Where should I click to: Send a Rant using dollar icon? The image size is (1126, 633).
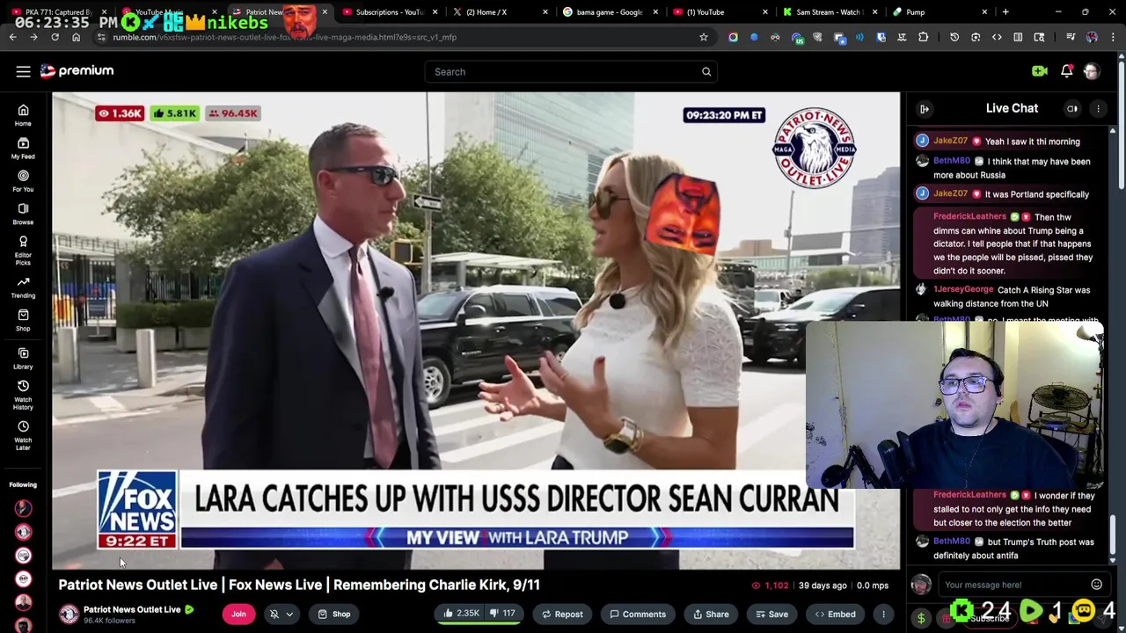coord(921,618)
